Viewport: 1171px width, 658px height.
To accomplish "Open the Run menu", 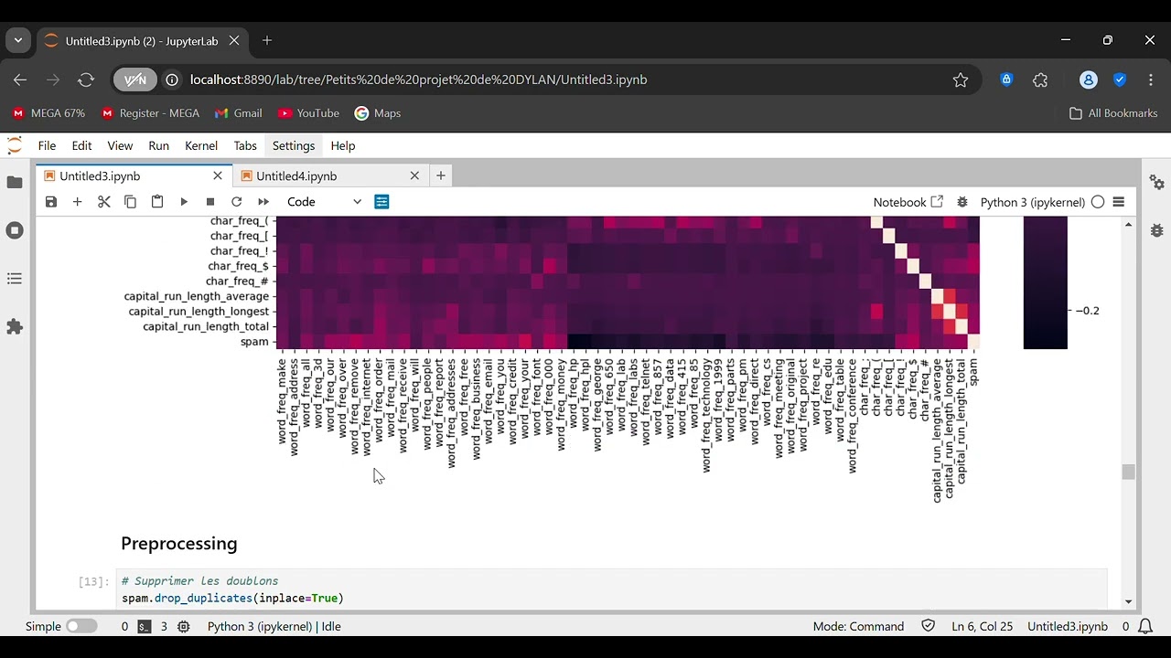I will point(159,145).
